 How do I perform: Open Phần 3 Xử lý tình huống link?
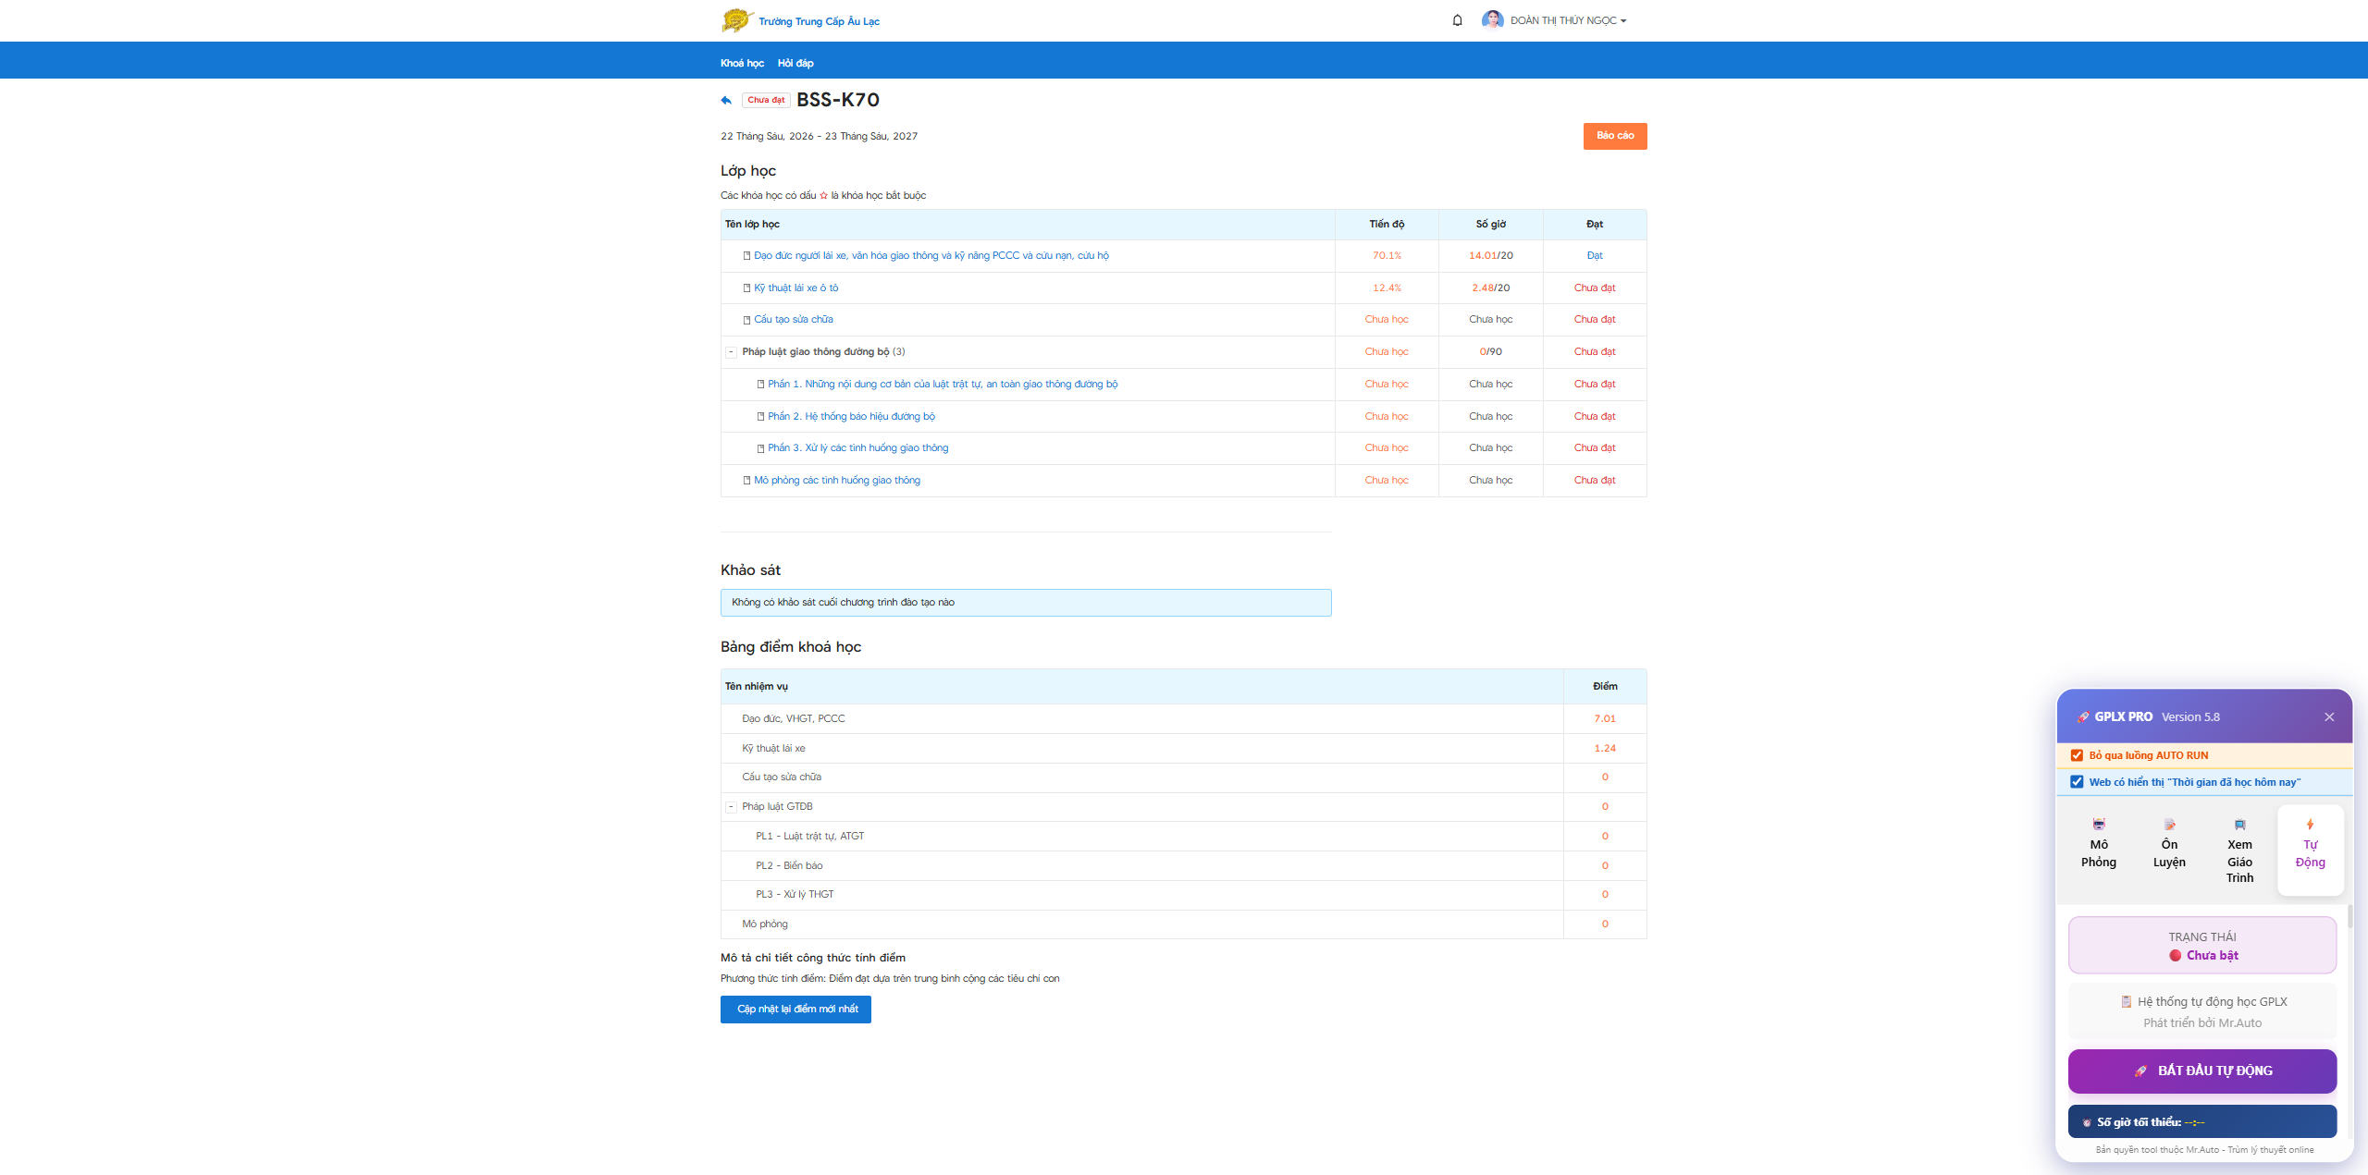coord(857,448)
